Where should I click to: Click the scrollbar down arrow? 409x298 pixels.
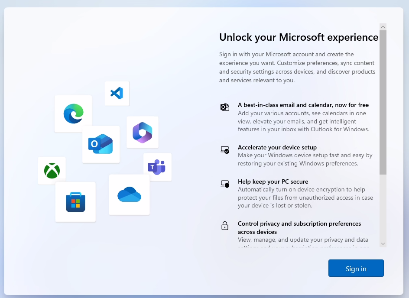coord(383,244)
